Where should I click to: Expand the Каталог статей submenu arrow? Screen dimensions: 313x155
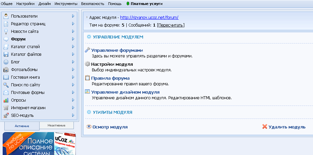(x=73, y=46)
